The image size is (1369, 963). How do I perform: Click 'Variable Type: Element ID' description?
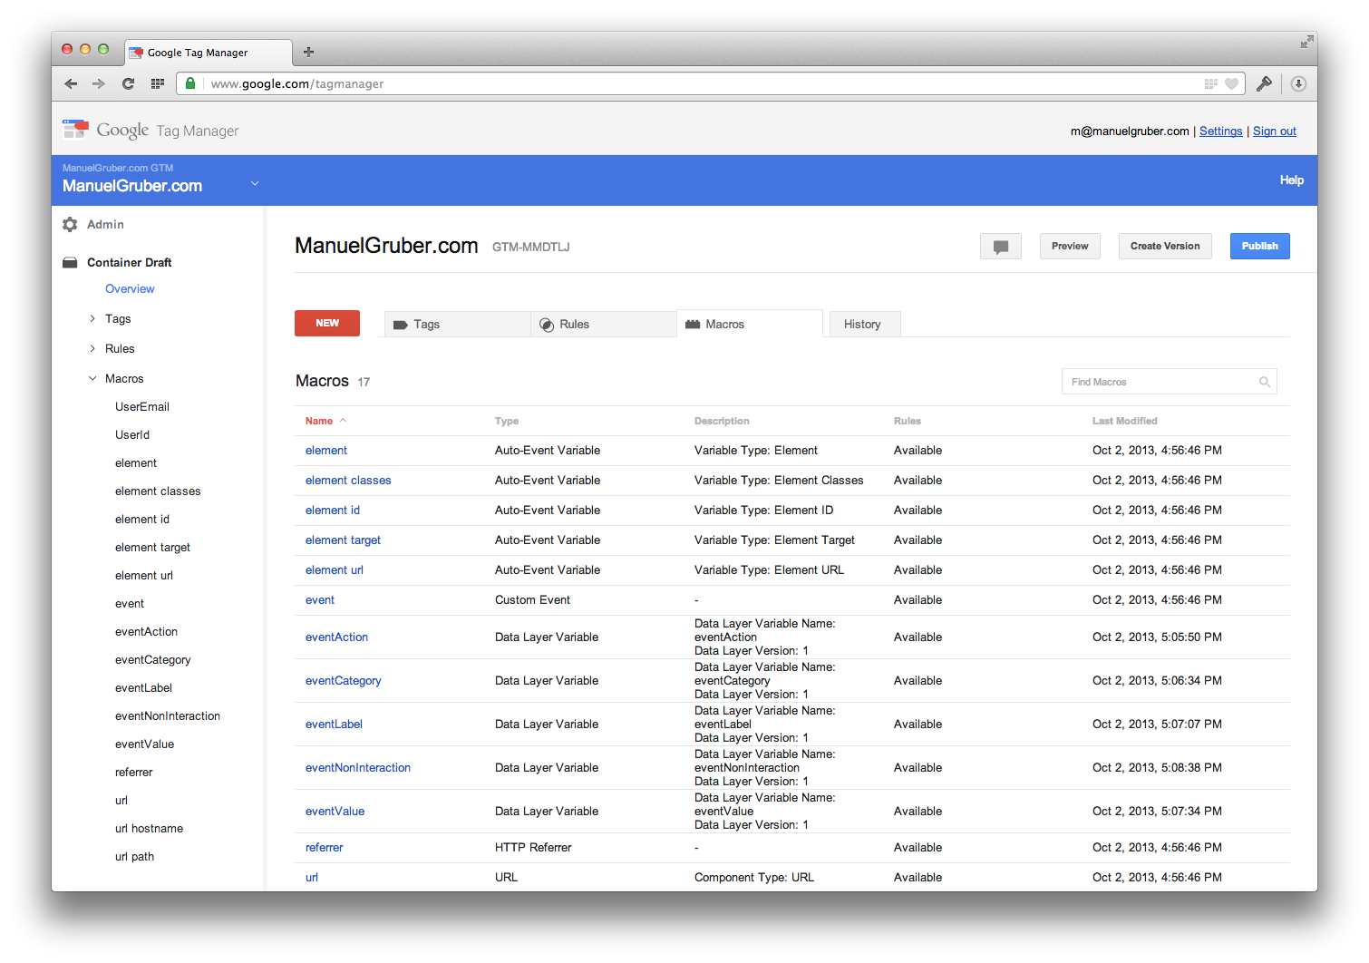click(763, 510)
